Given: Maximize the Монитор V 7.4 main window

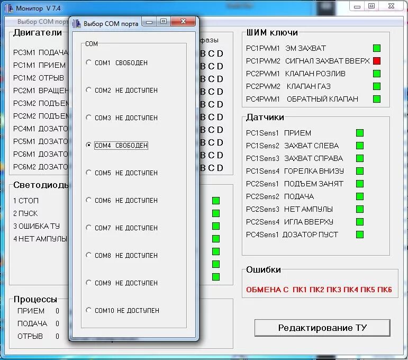Looking at the screenshot, I should click(371, 6).
